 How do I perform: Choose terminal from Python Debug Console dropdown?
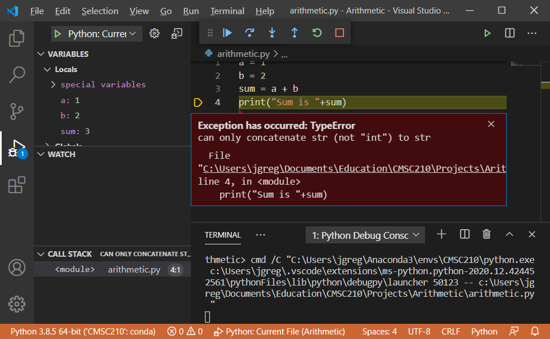365,235
